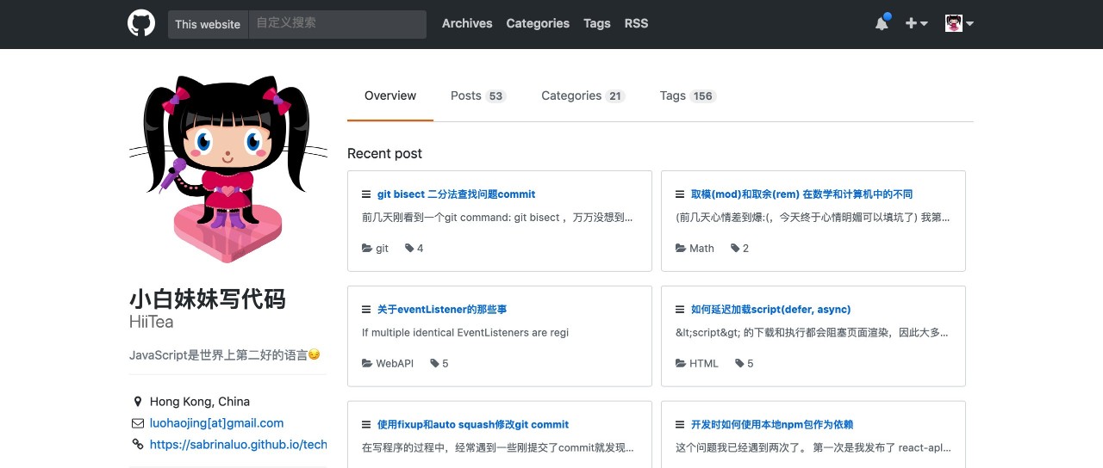Click the list icon beside 如何延迟加载script post
1103x468 pixels.
pos(680,310)
